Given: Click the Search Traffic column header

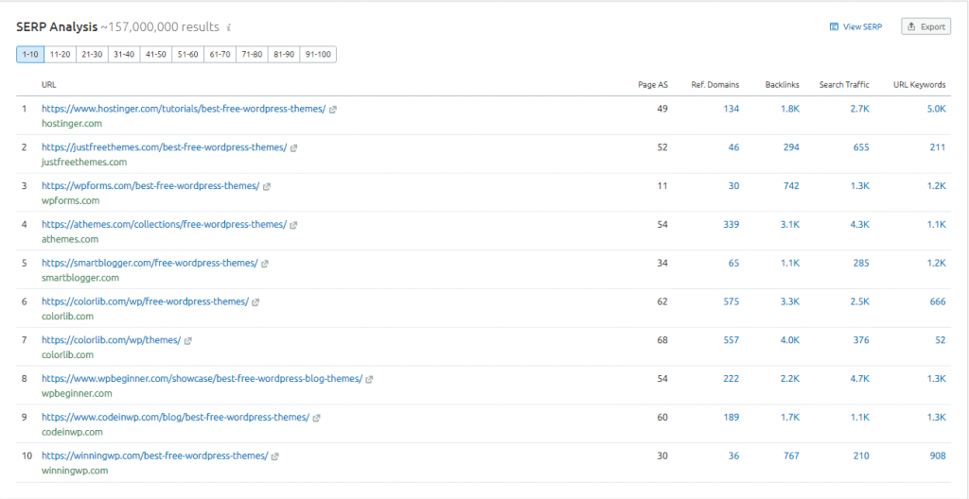Looking at the screenshot, I should click(844, 85).
